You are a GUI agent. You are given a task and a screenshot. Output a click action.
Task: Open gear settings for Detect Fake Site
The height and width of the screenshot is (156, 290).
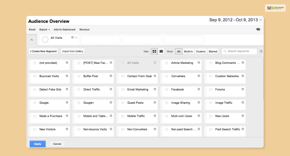tap(67, 89)
